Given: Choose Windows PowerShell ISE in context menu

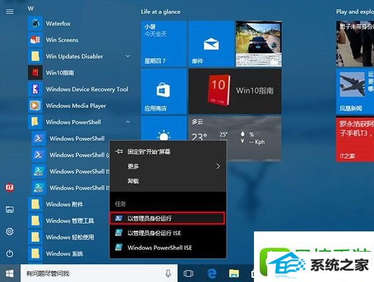Looking at the screenshot, I should coord(168,248).
